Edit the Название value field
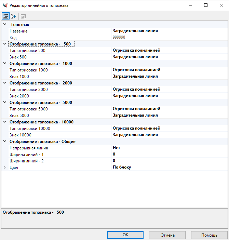The image size is (229, 240). 169,31
